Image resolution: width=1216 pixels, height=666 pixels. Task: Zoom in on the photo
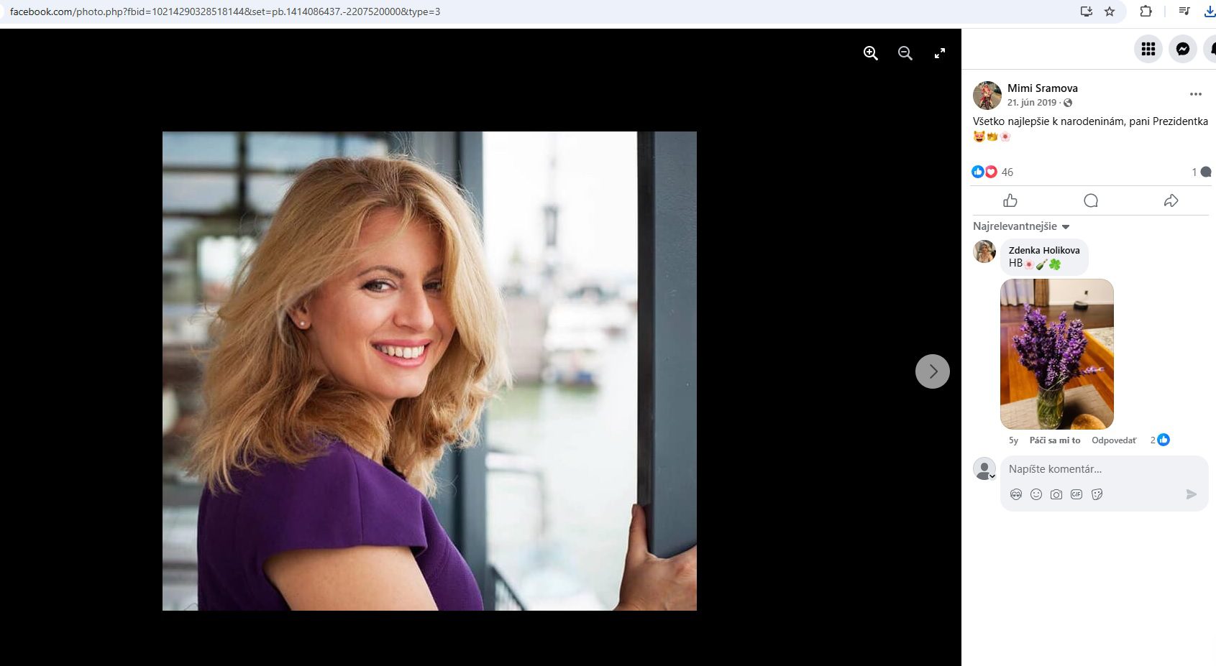click(x=870, y=53)
